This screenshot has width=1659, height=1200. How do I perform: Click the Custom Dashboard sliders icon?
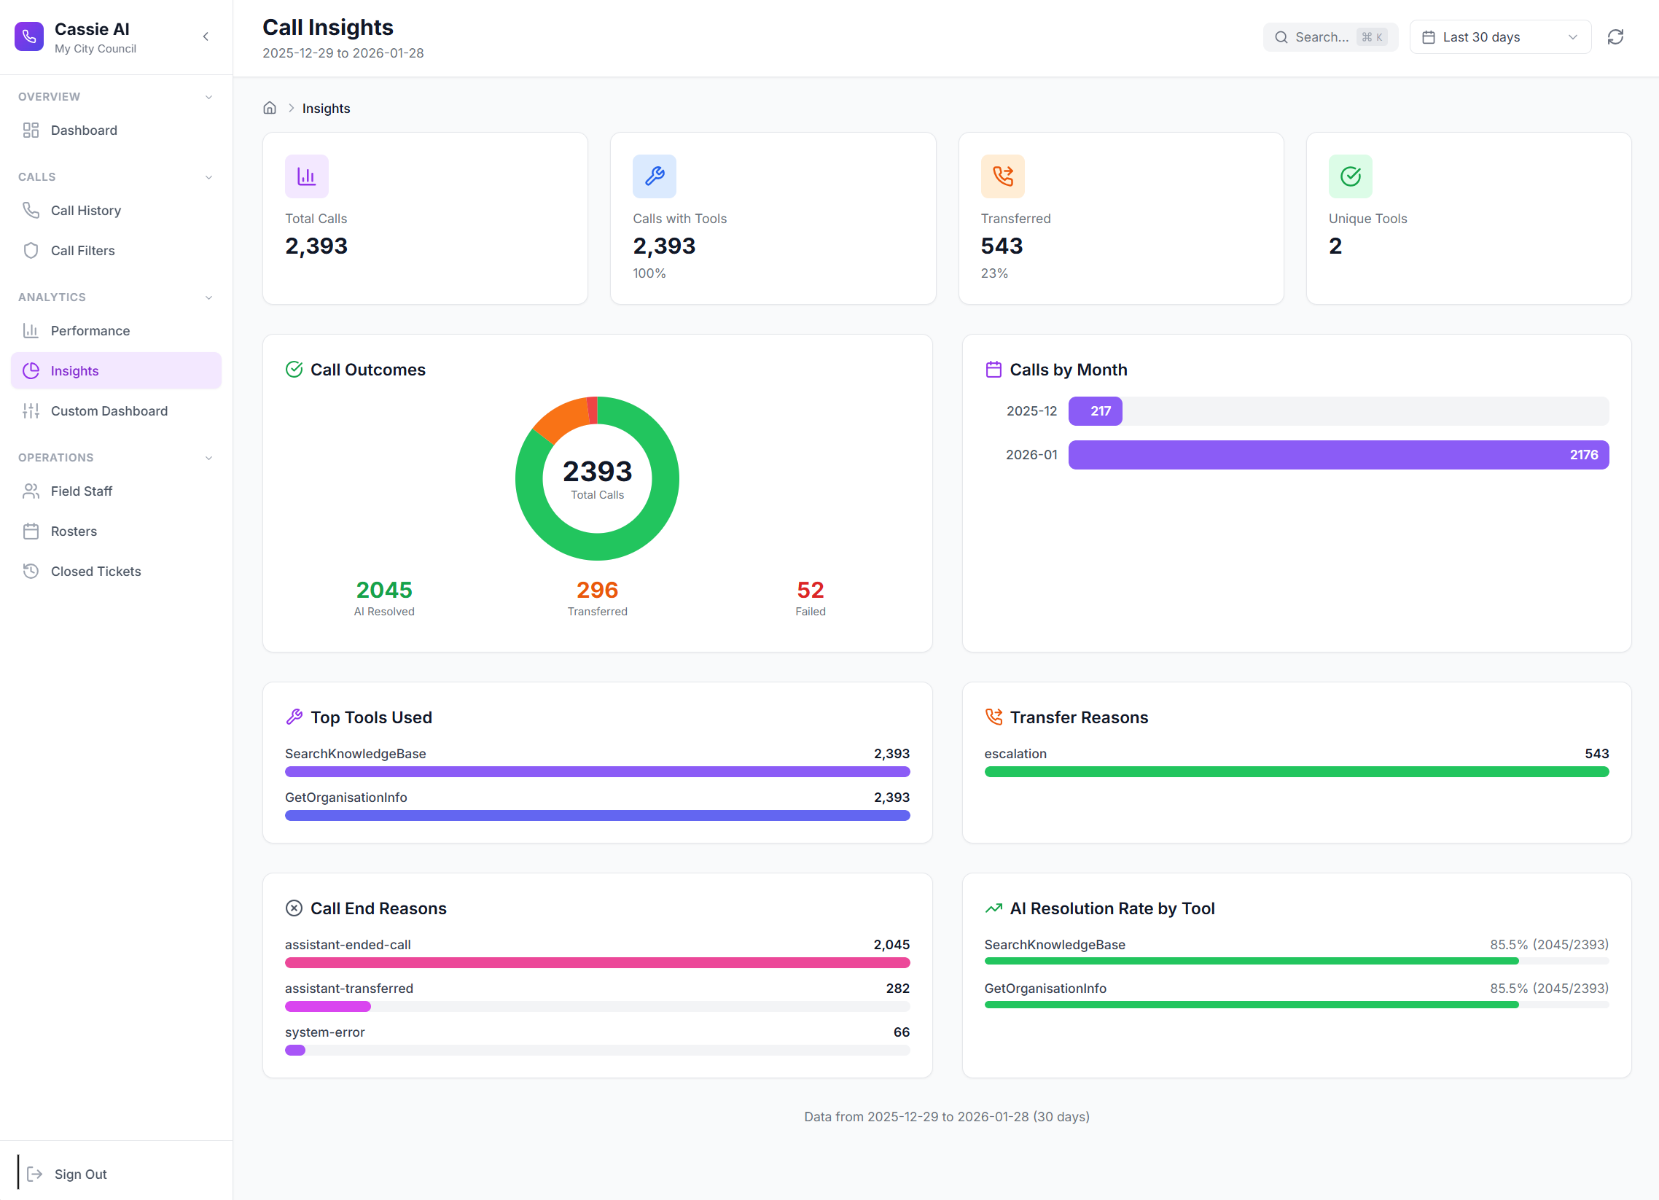tap(31, 411)
